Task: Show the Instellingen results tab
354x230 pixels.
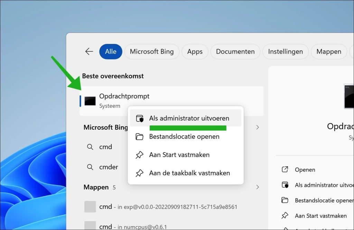Action: pos(285,52)
